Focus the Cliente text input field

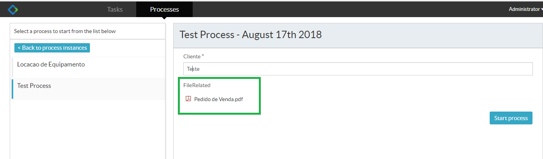point(358,69)
